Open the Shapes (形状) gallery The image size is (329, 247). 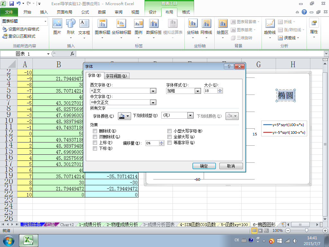point(71,29)
